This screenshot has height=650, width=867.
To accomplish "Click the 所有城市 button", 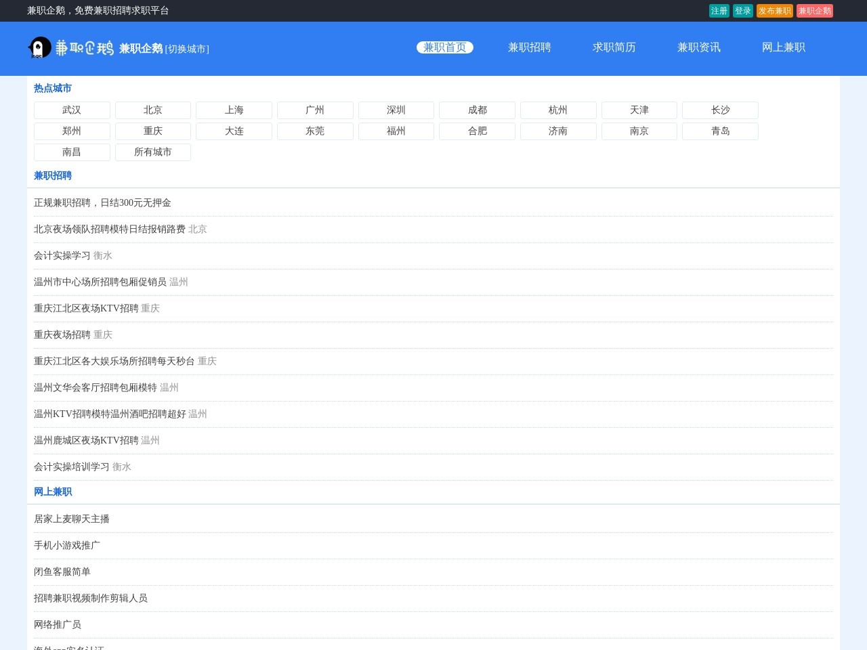I will (x=152, y=152).
